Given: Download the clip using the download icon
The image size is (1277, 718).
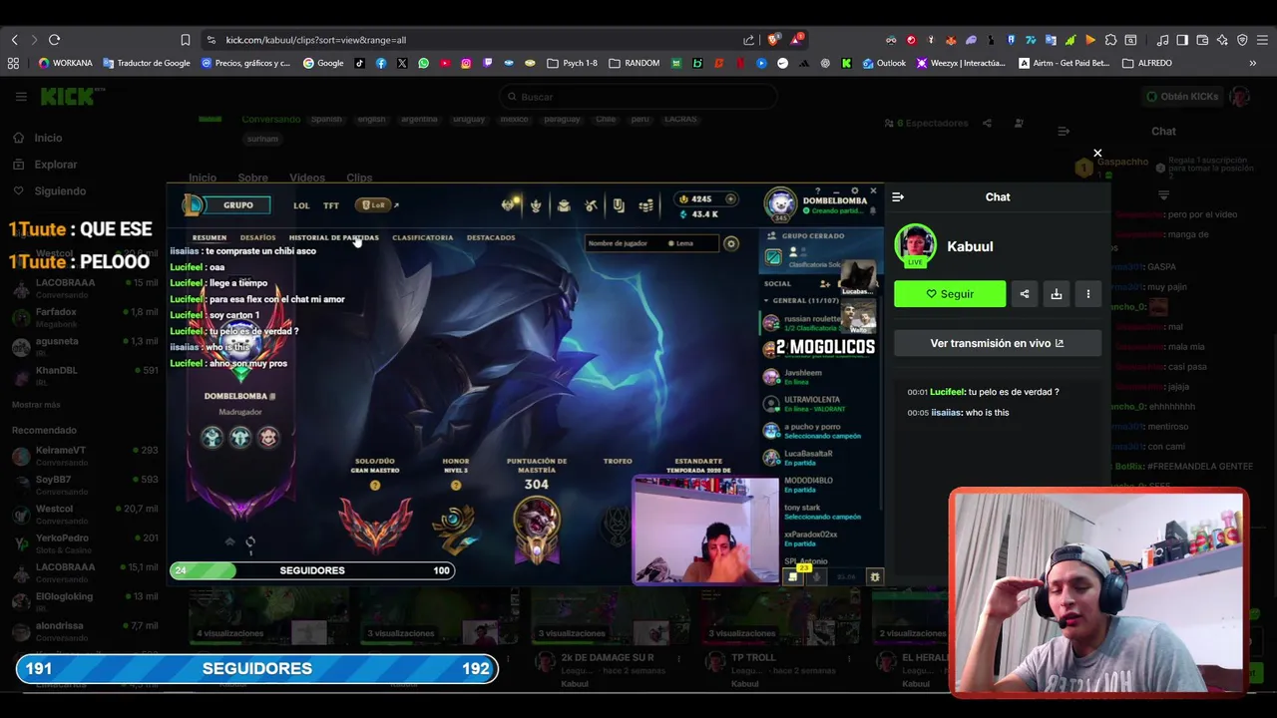Looking at the screenshot, I should coord(1057,294).
